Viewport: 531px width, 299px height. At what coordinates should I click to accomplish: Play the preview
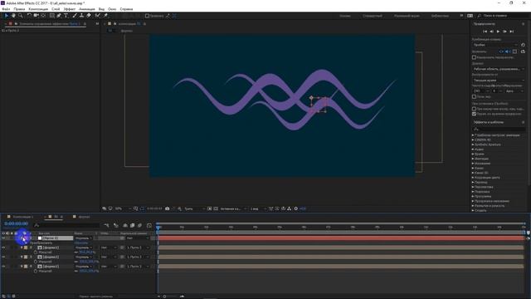[x=498, y=32]
